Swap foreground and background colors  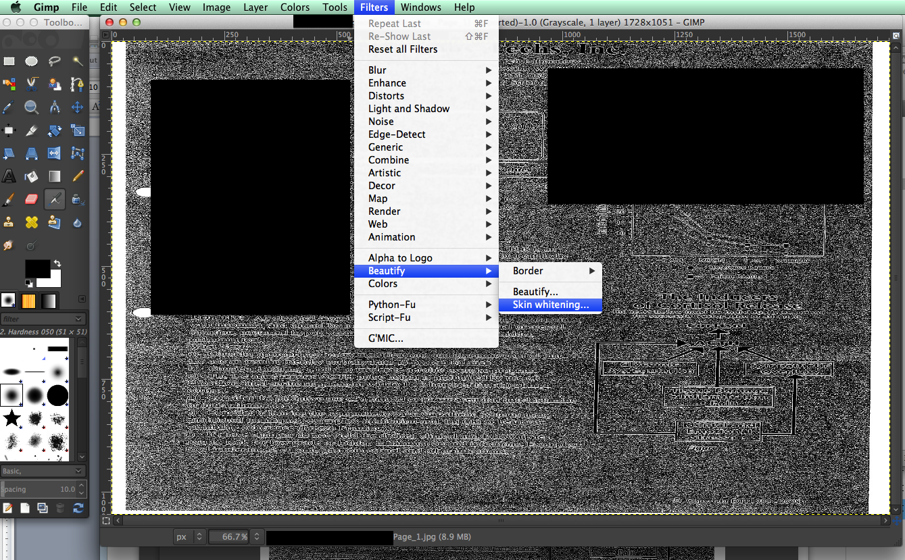[x=57, y=263]
